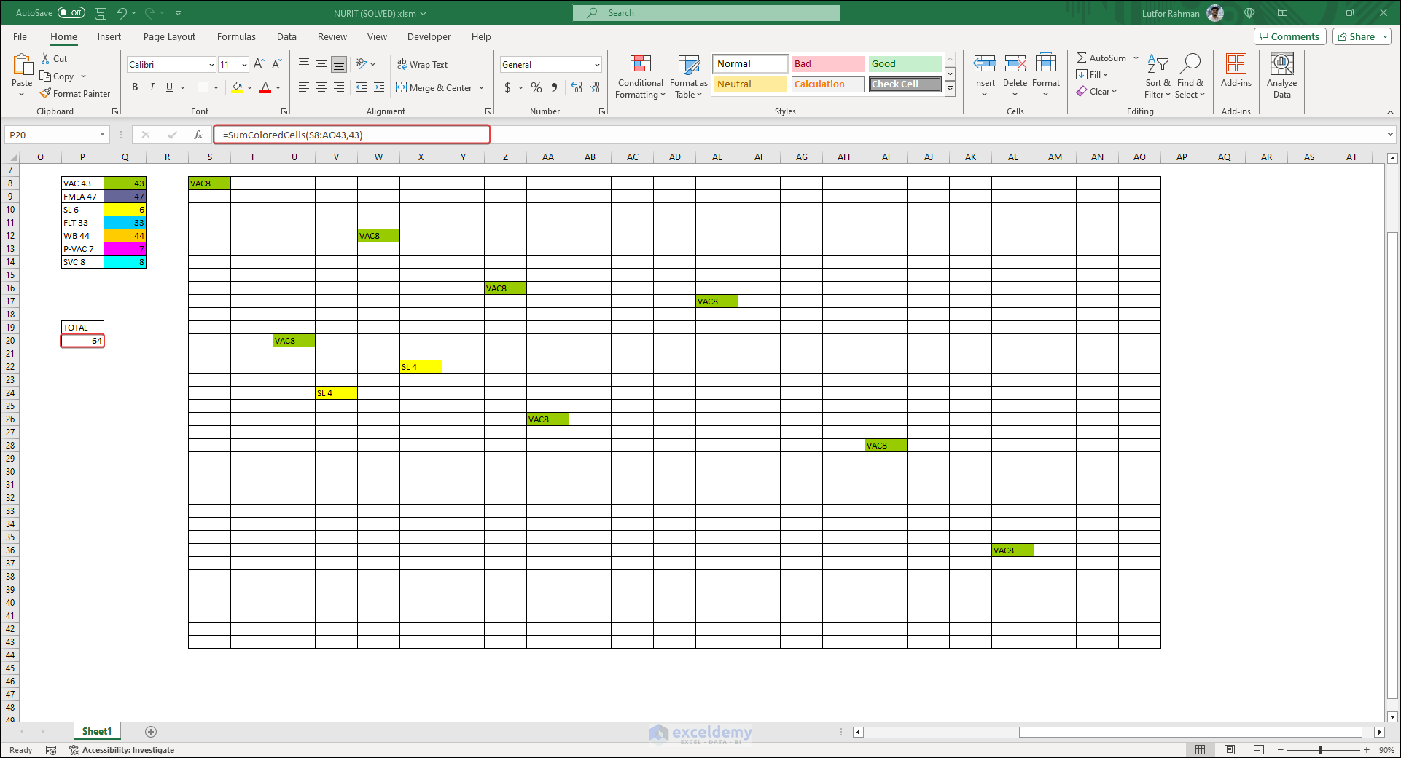Screen dimensions: 1401x758
Task: Click the Analyze Data icon
Action: (1282, 76)
